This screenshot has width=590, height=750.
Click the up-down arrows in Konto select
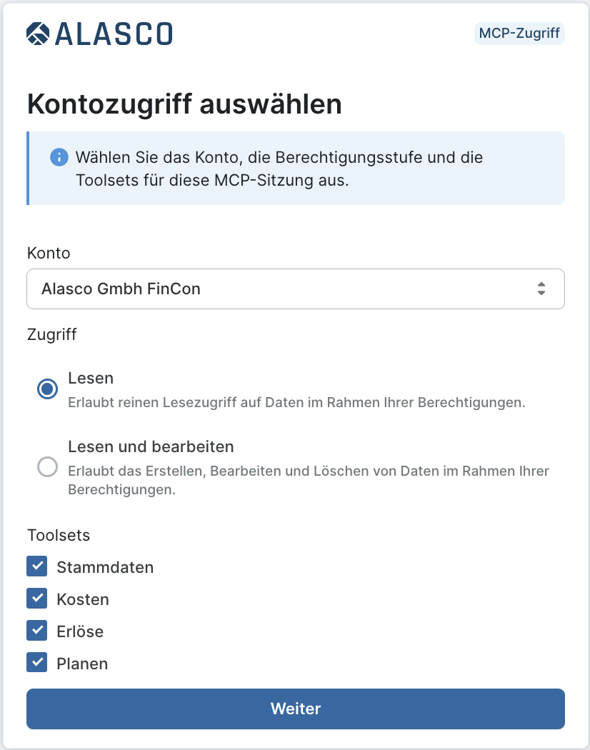(x=541, y=289)
